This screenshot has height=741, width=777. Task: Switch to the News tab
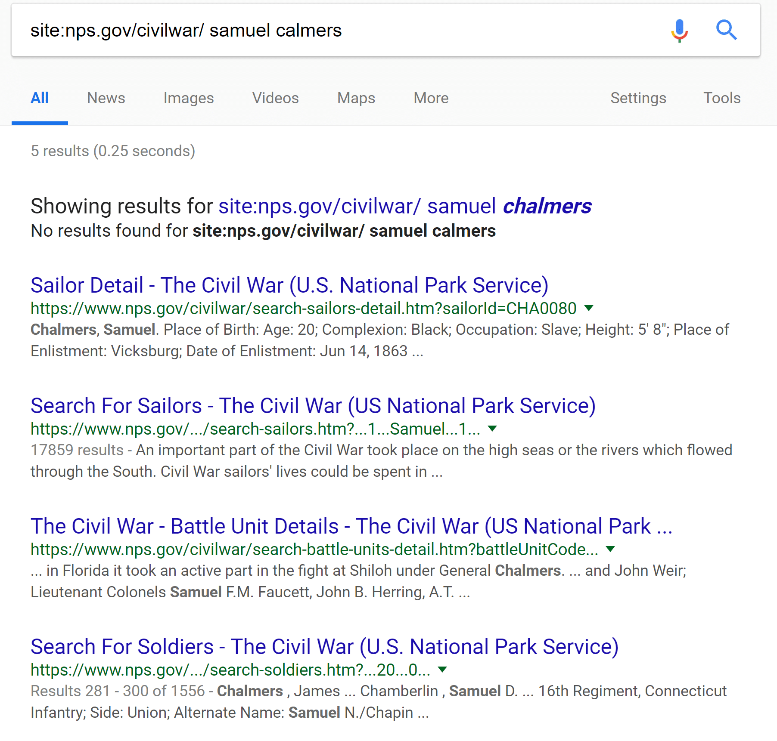coord(106,98)
